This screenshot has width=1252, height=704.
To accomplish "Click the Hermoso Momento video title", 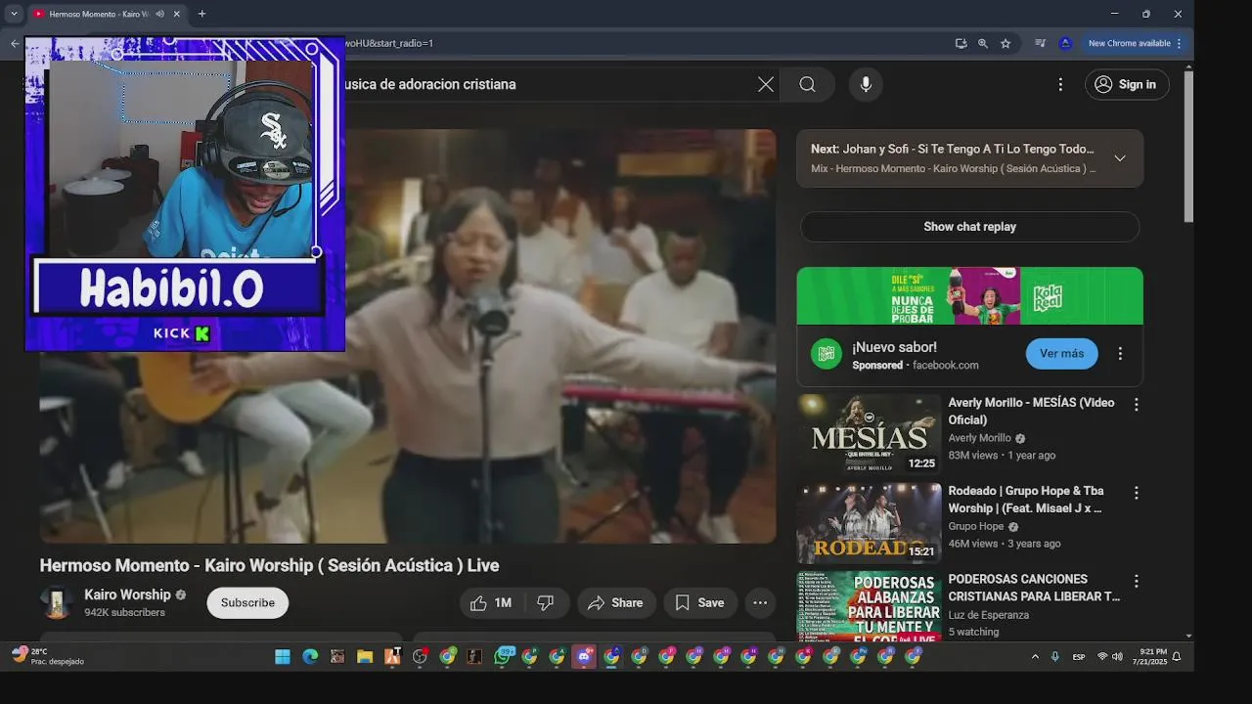I will click(x=269, y=565).
